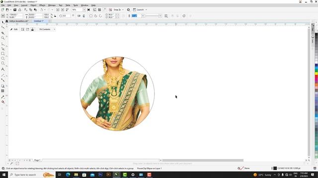Click the Paste icon
This screenshot has height=178, width=318.
click(35, 10)
